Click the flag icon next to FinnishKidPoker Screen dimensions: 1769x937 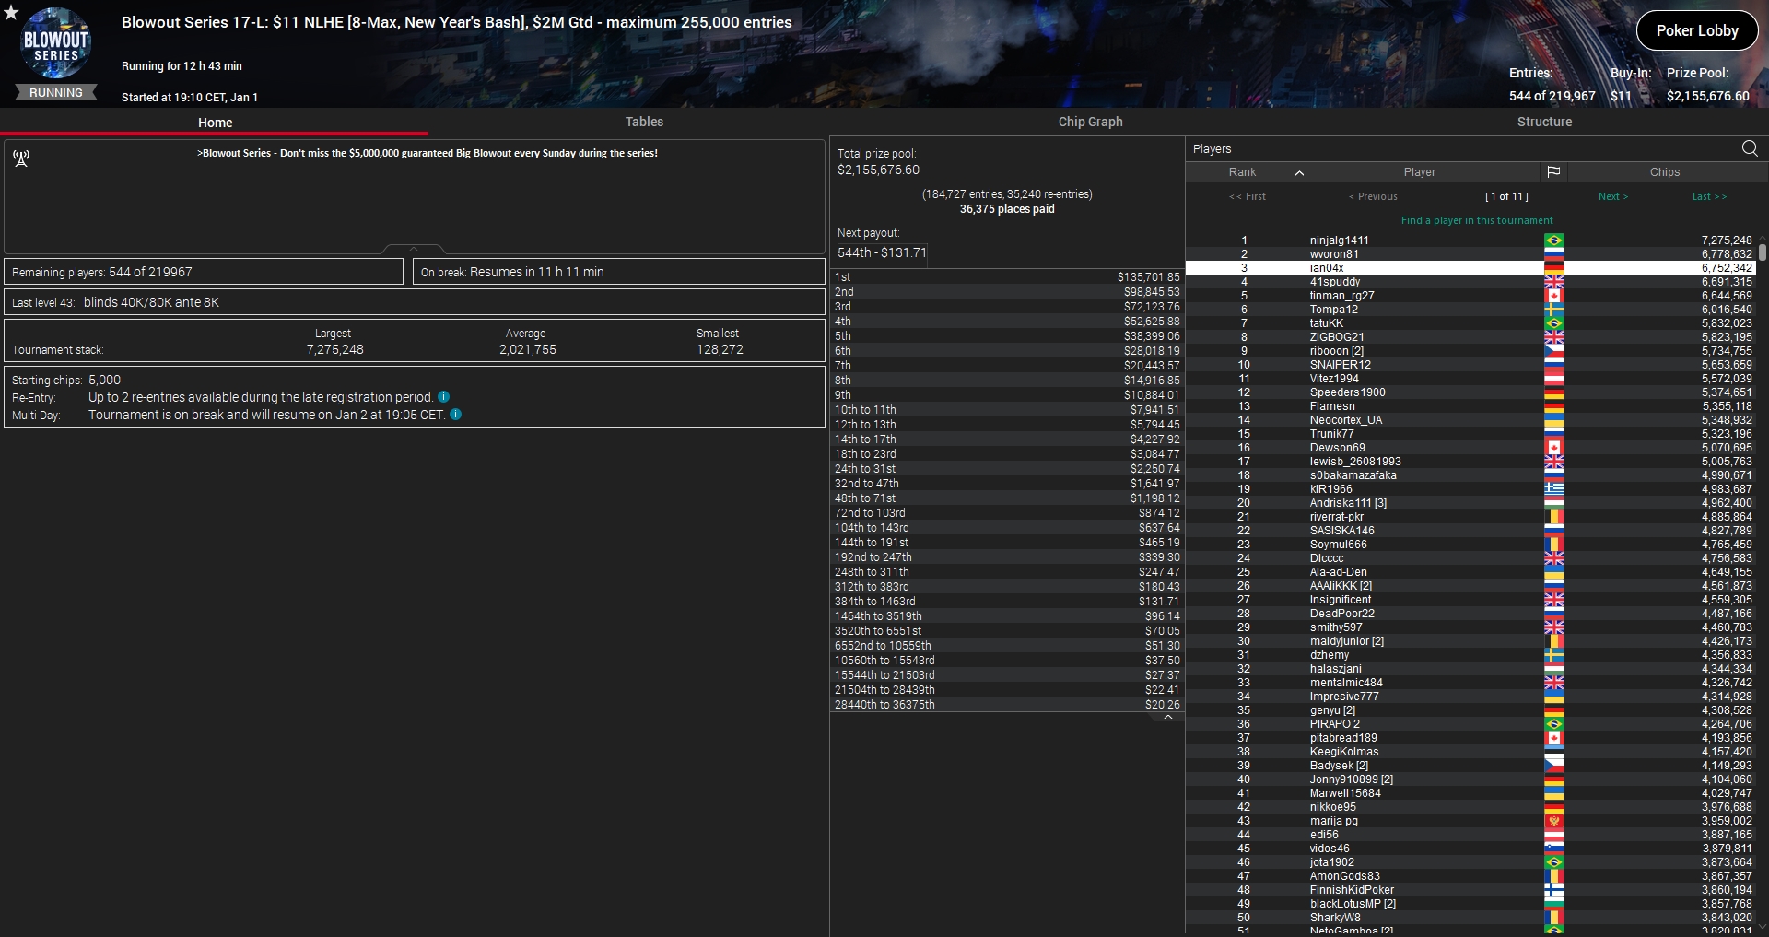click(x=1553, y=890)
